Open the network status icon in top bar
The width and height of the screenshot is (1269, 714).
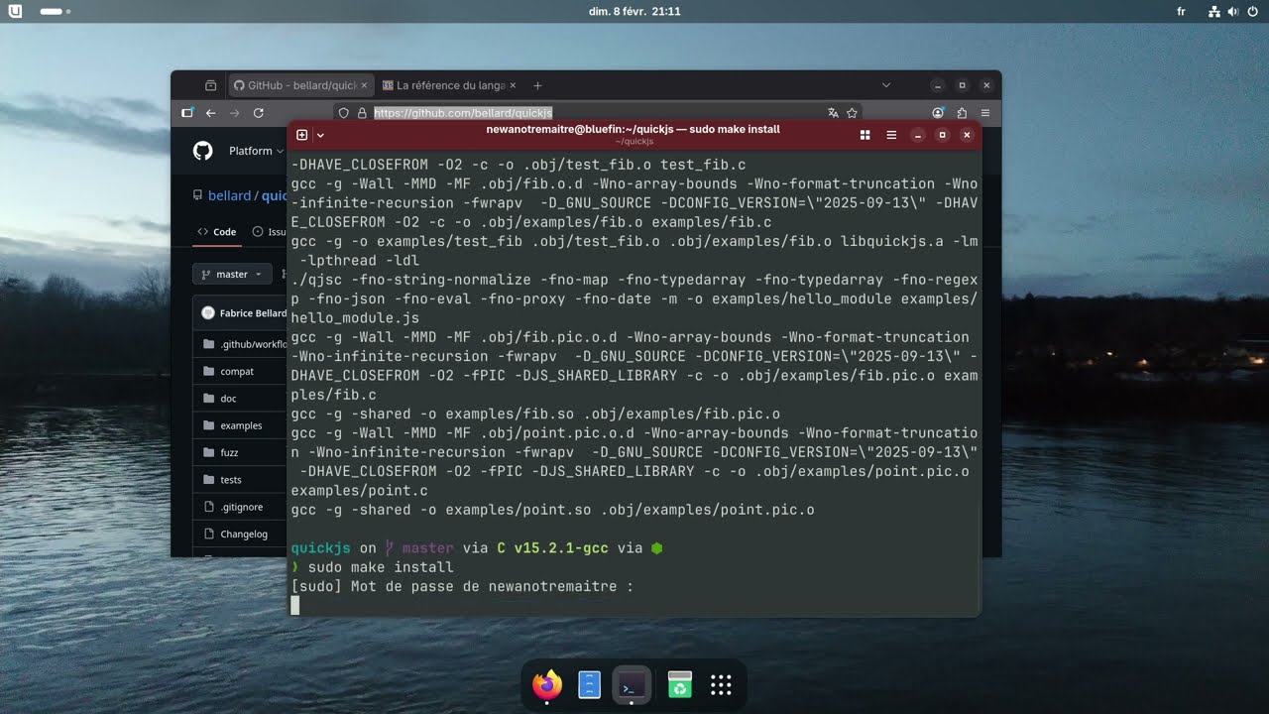pyautogui.click(x=1214, y=11)
